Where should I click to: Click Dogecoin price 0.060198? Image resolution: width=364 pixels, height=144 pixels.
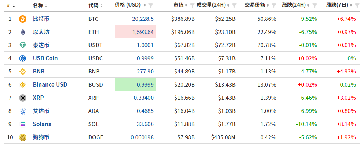click(142, 137)
